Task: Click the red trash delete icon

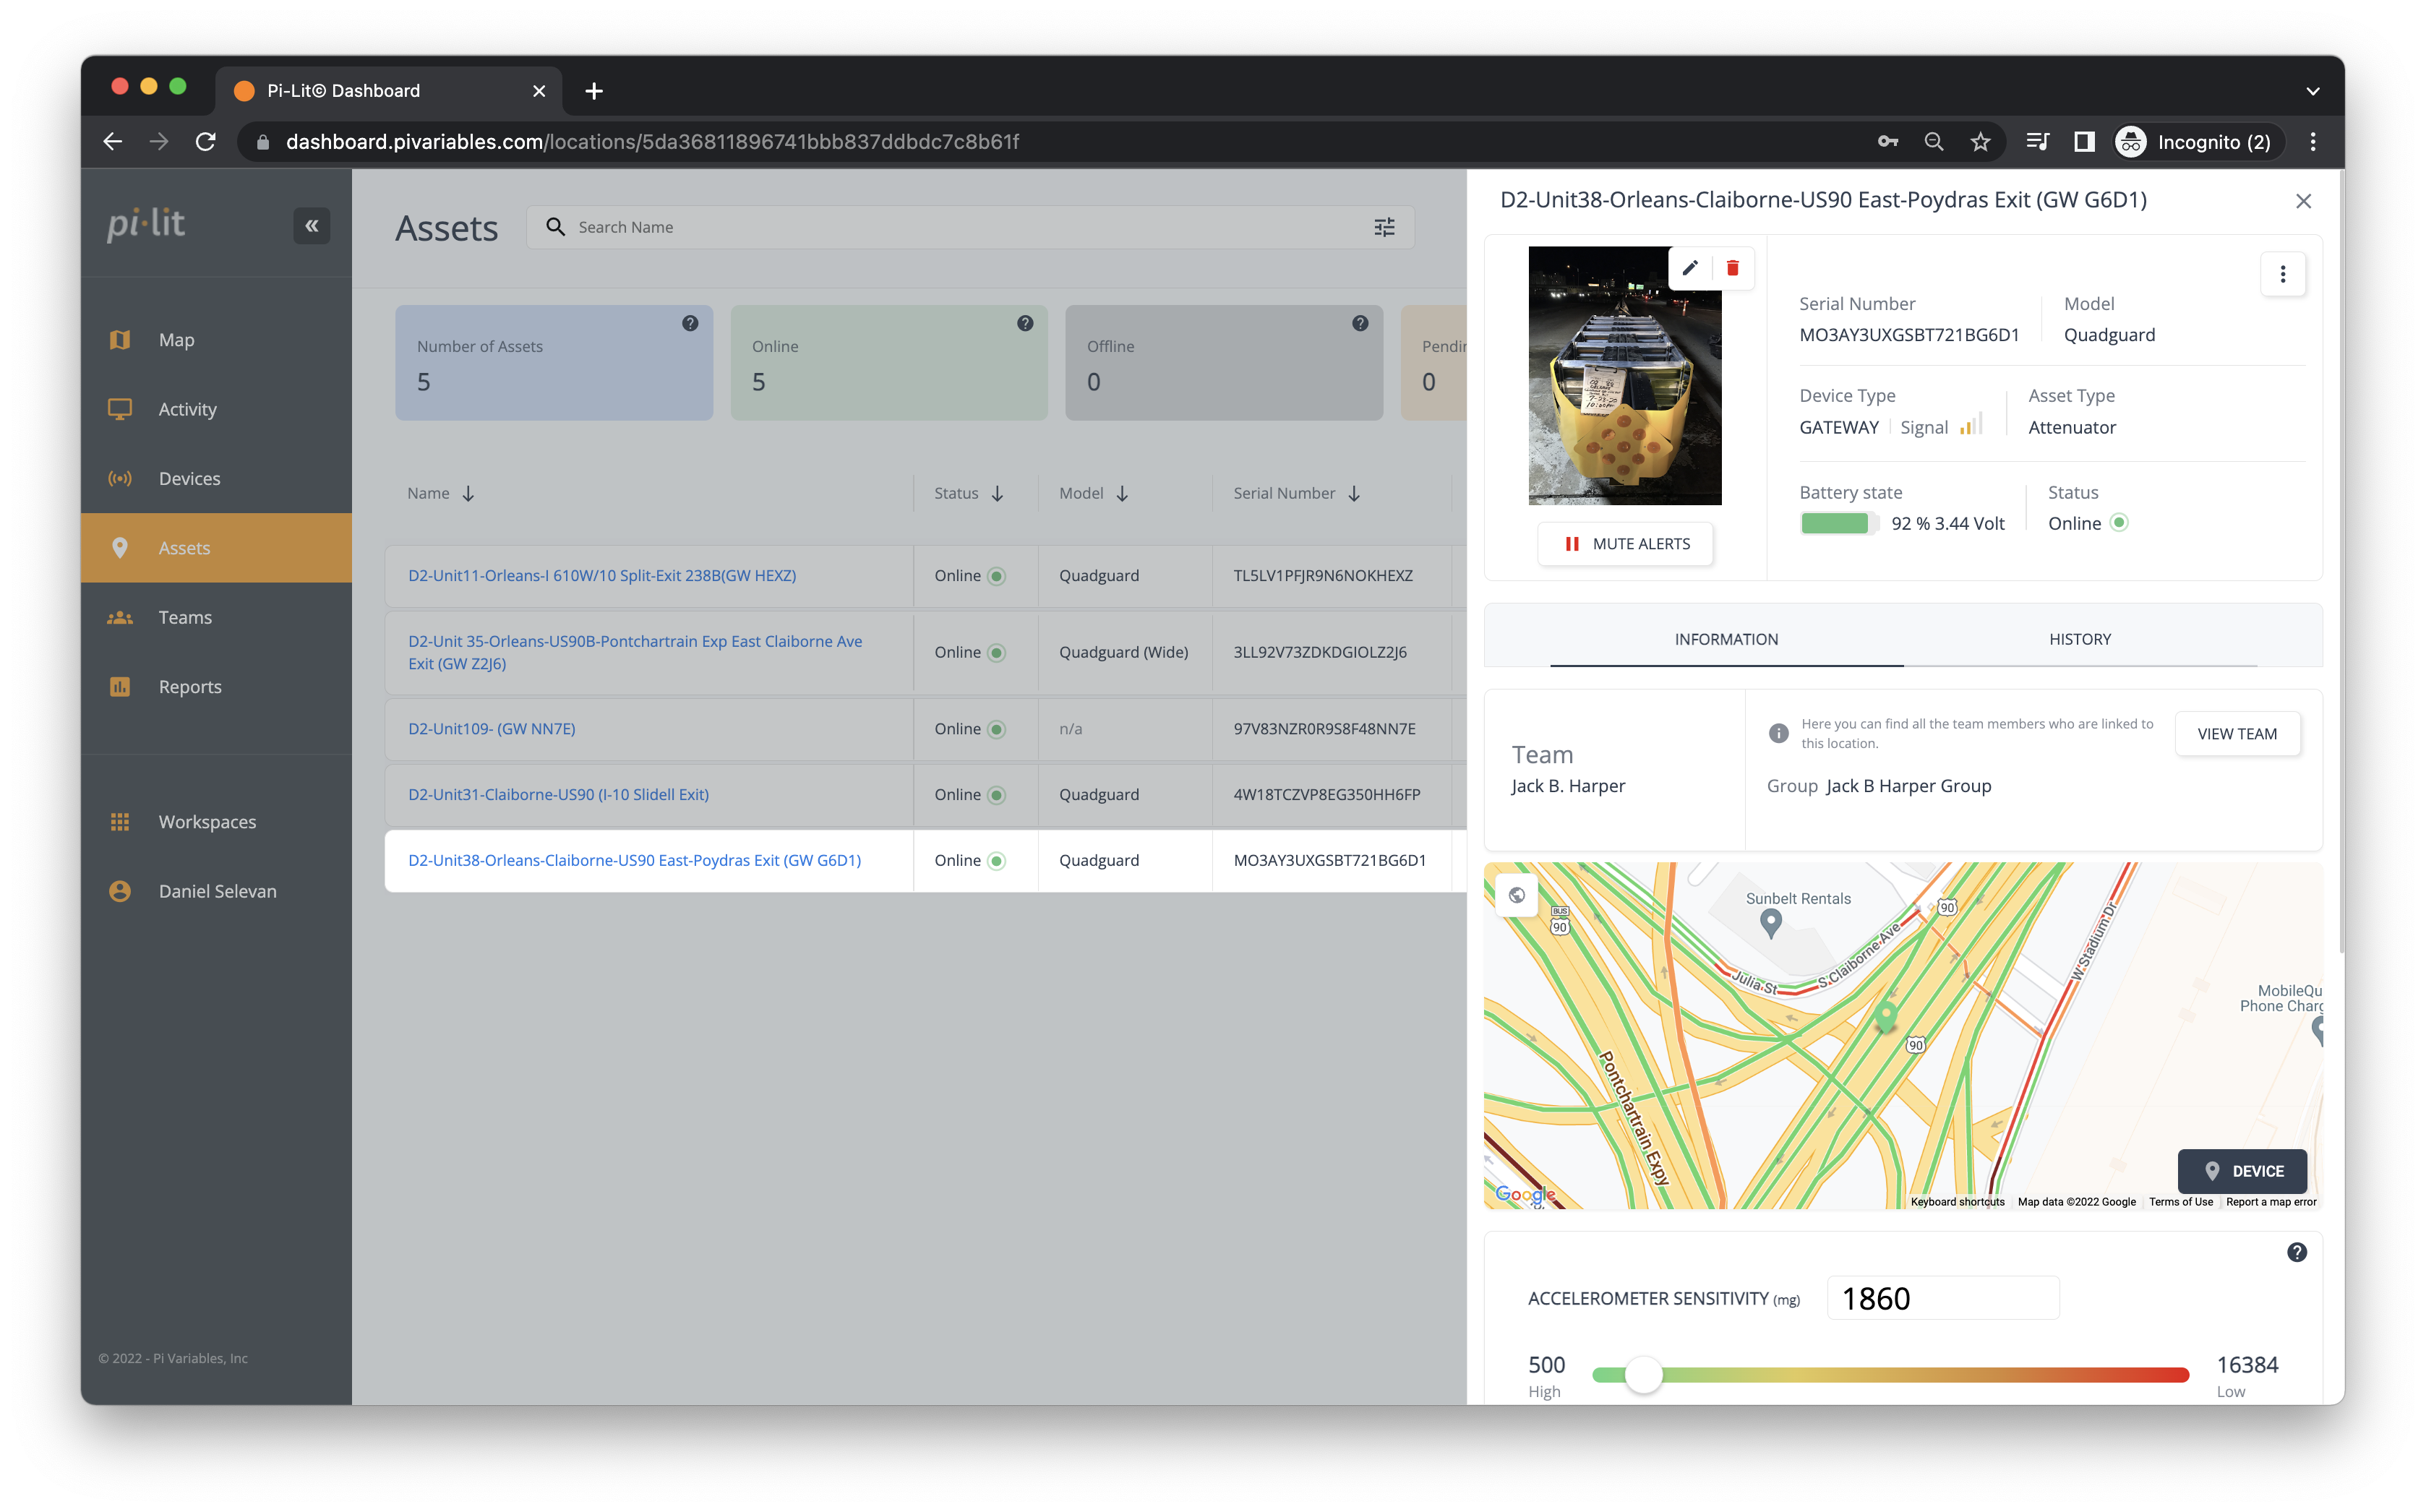Action: [1733, 268]
